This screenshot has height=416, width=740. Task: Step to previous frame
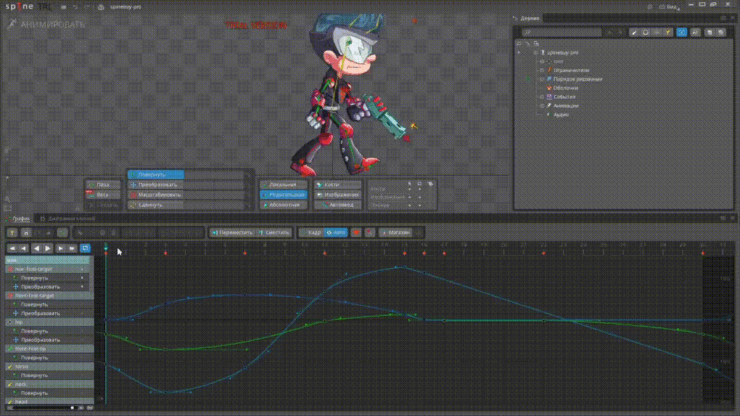tap(23, 248)
